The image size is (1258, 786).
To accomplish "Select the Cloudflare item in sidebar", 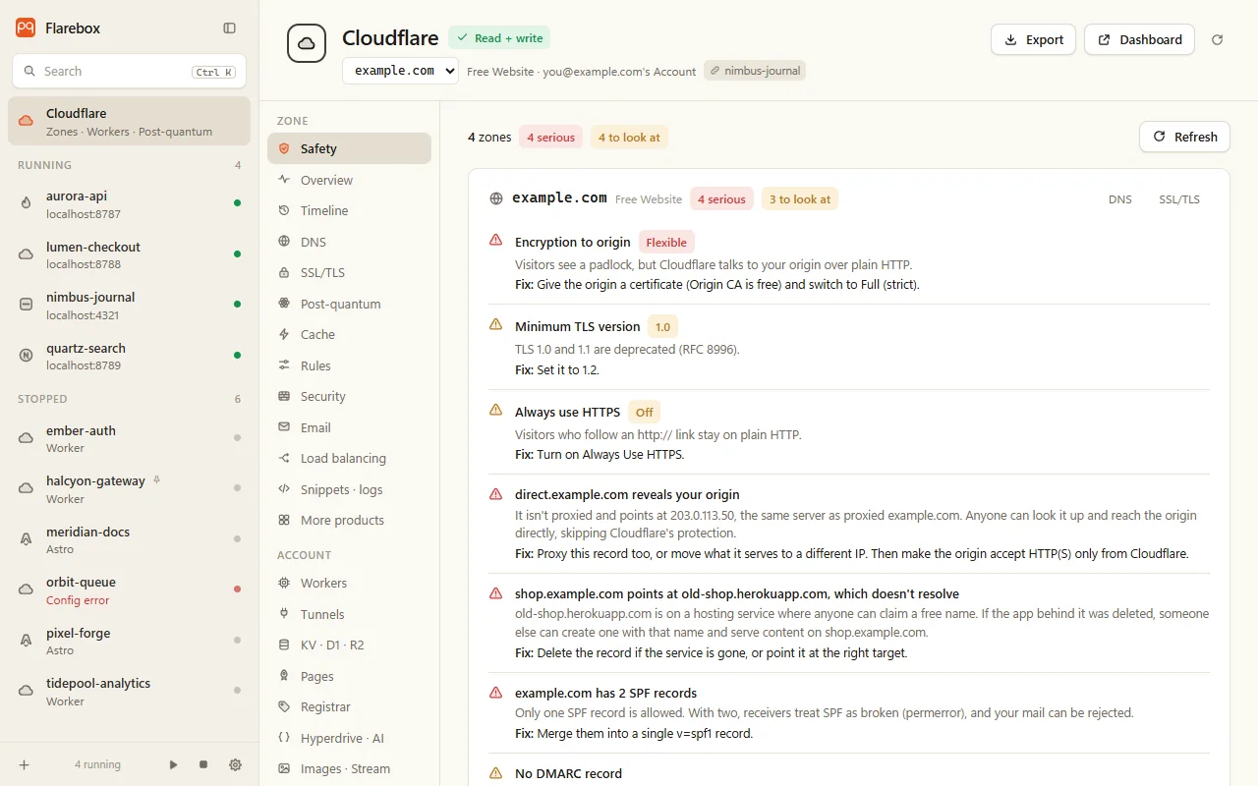I will [129, 121].
